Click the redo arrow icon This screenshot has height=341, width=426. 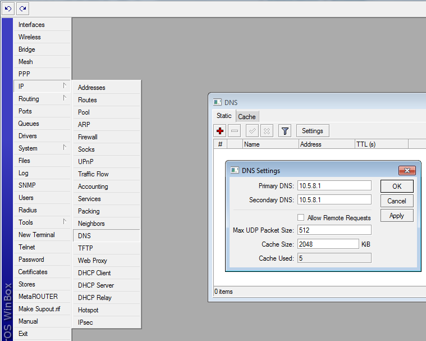tap(22, 8)
